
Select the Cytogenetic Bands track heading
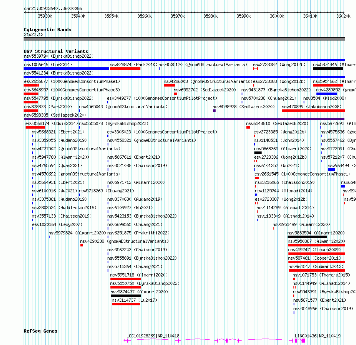tap(48, 30)
